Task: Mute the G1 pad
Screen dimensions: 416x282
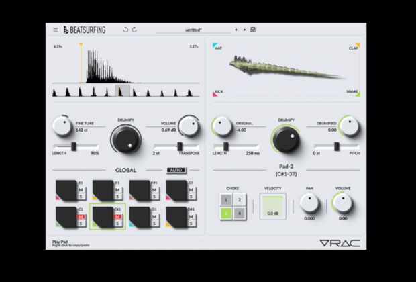Action: [191, 190]
